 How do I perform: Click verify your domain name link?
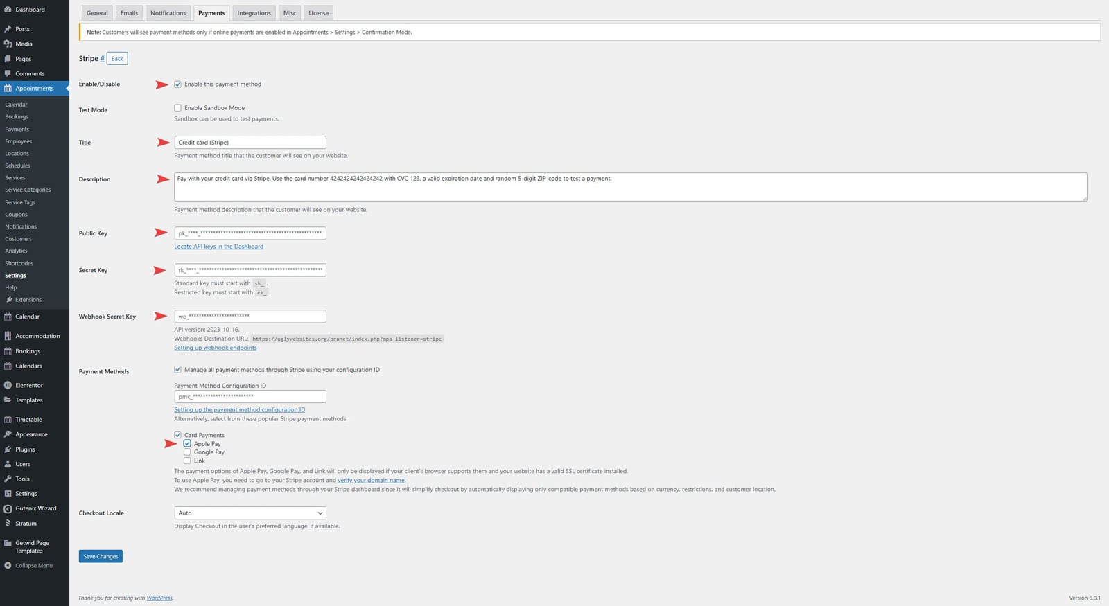(x=371, y=480)
